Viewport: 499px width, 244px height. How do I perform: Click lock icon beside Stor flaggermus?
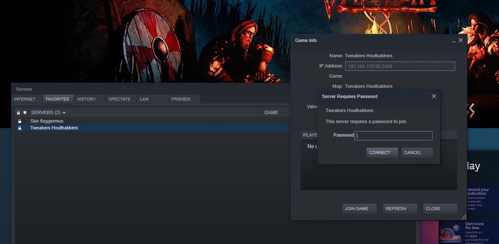20,121
